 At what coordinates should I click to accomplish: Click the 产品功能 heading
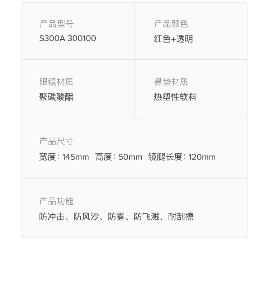(x=56, y=201)
